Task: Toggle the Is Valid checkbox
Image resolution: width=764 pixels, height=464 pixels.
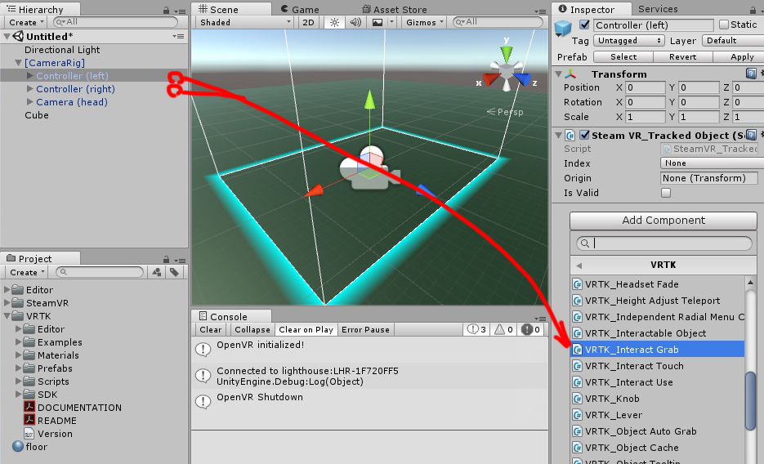Action: (x=666, y=193)
